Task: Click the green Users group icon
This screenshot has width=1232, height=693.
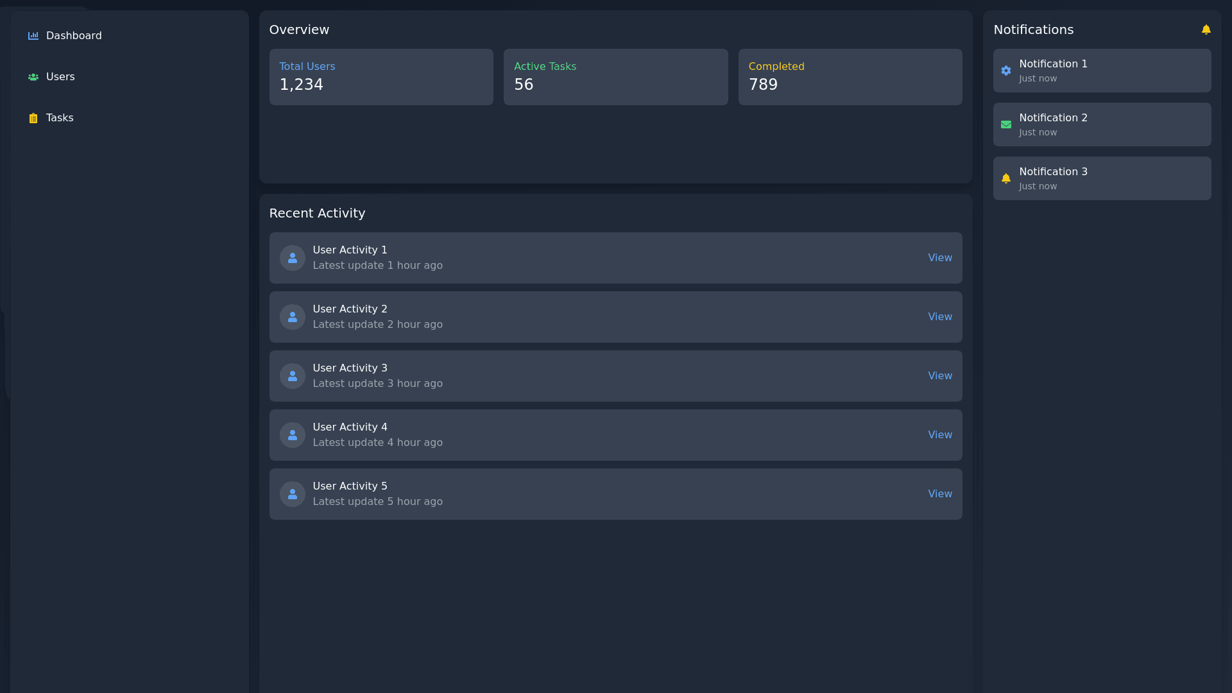Action: click(x=33, y=77)
